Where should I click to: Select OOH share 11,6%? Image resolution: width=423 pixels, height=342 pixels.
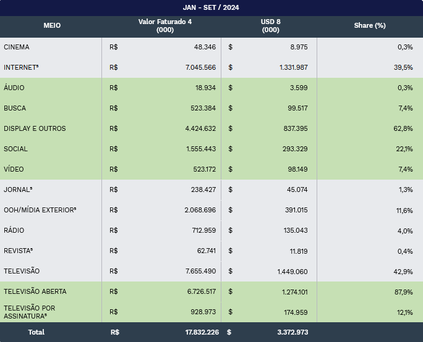404,211
